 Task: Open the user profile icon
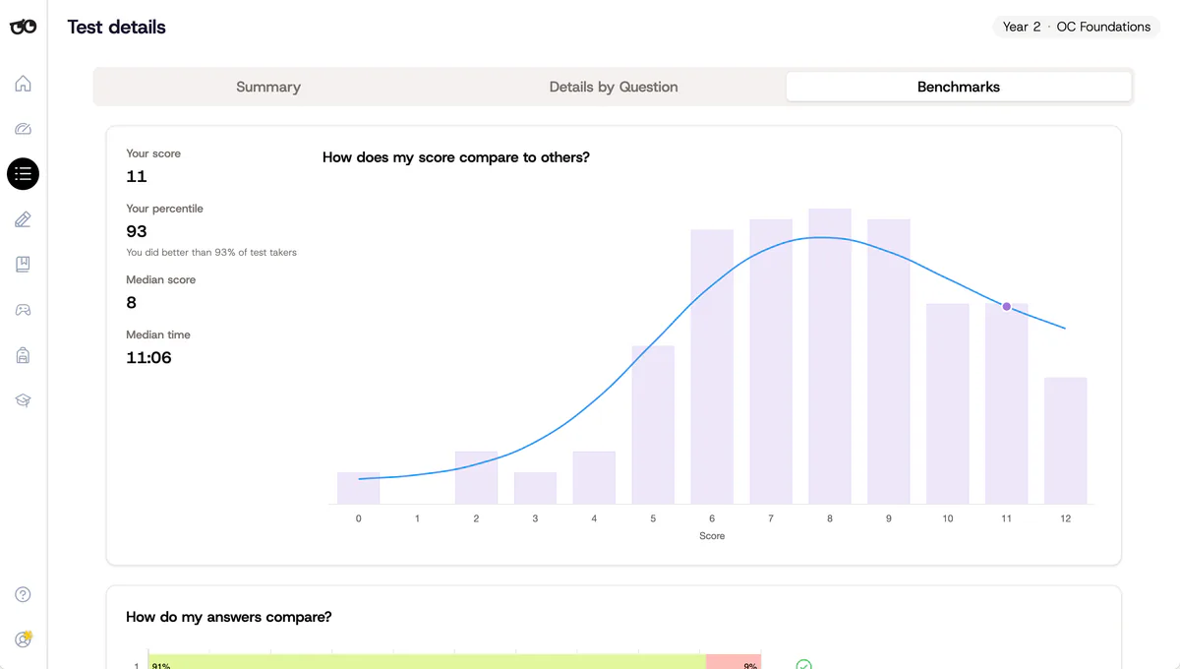(24, 639)
